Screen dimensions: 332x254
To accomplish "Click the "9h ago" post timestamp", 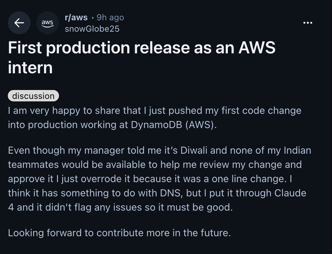I will (110, 17).
